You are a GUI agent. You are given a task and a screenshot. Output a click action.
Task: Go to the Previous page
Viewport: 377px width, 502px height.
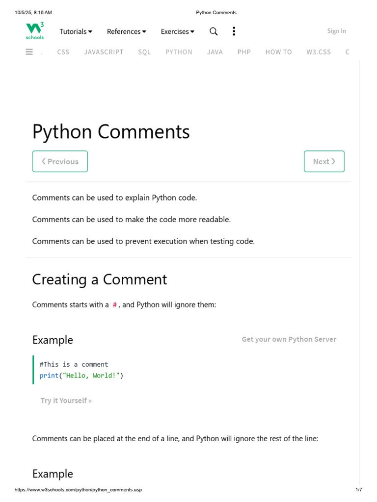60,161
